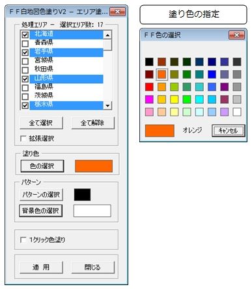Pick the bright green color swatch
Viewport: 252px width, 289px height.
(x=187, y=99)
